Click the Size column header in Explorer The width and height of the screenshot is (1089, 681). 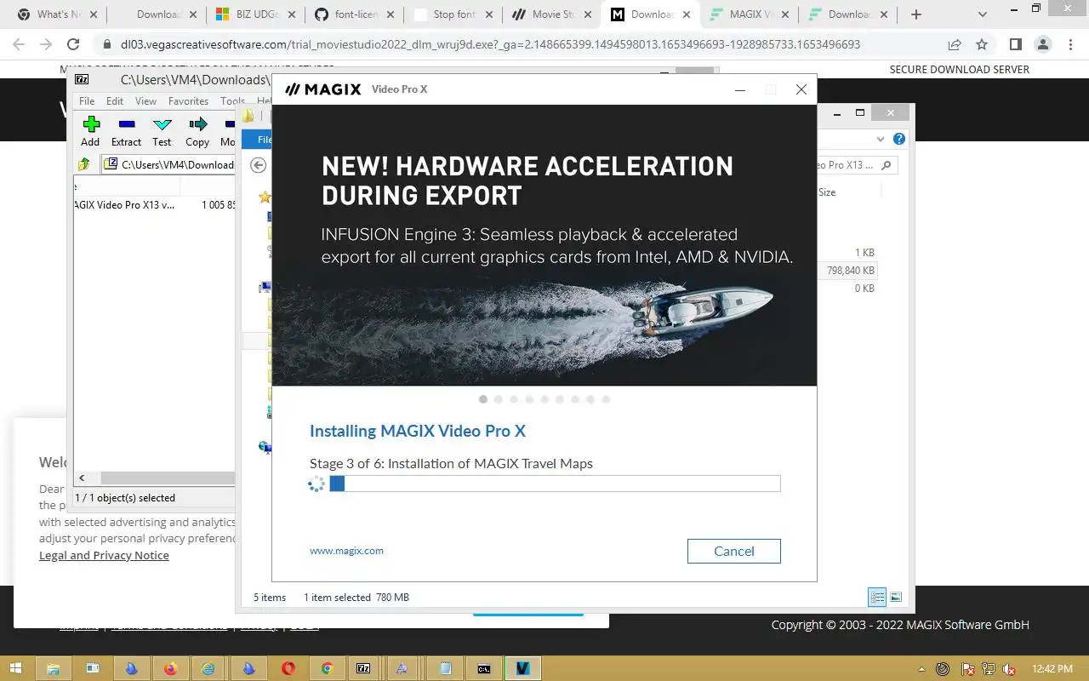(827, 192)
